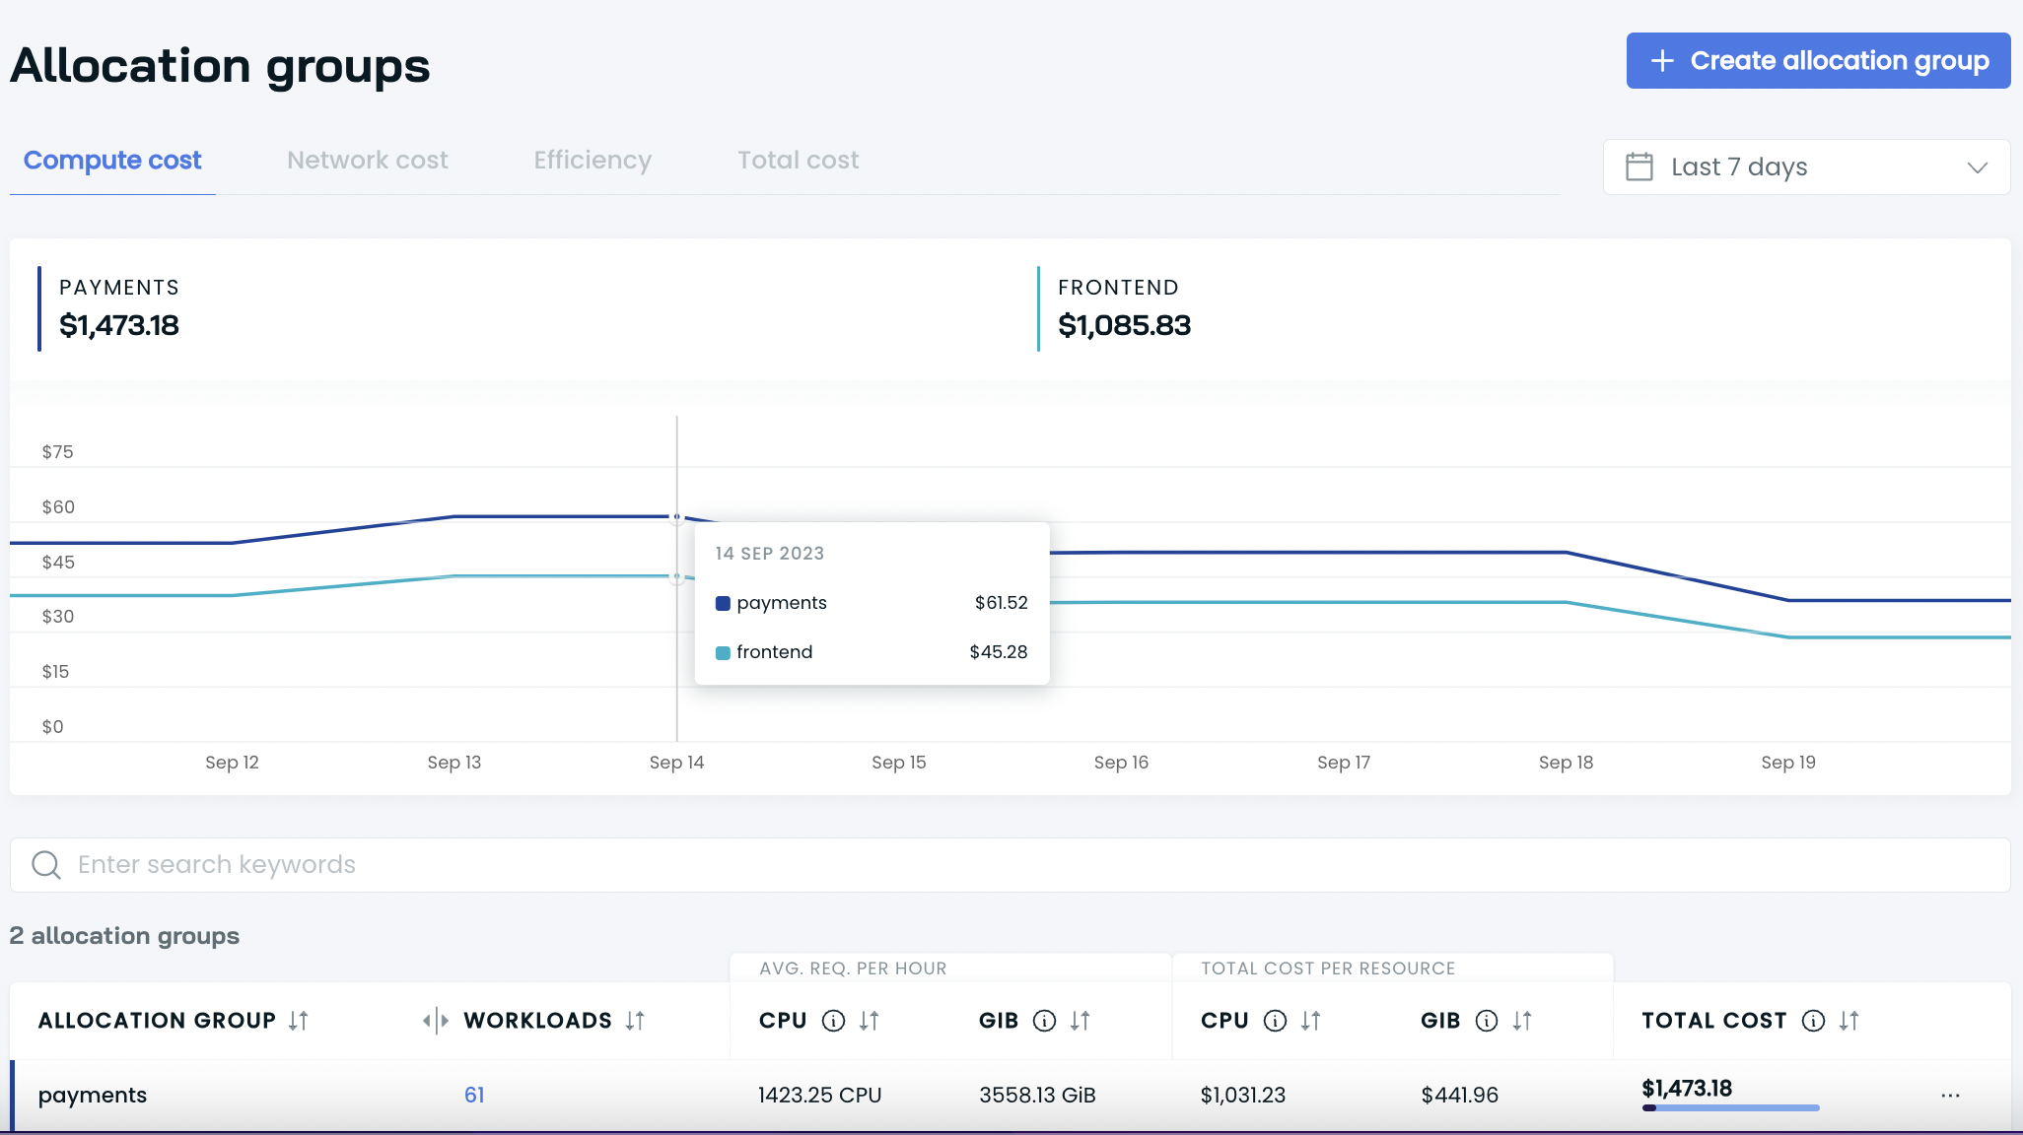Click info icon next to Avg. Req. GIB
Screen dimensions: 2023x1135
[x=1044, y=1021]
